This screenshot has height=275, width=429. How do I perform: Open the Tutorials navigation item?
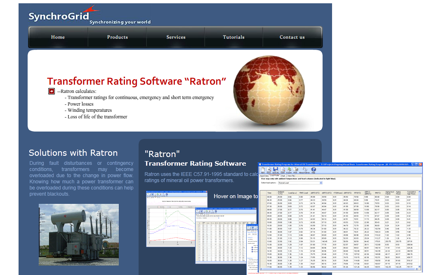point(233,37)
